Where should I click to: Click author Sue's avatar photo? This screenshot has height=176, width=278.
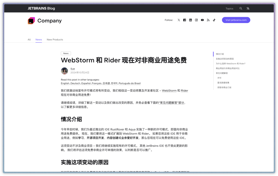[x=65, y=71]
